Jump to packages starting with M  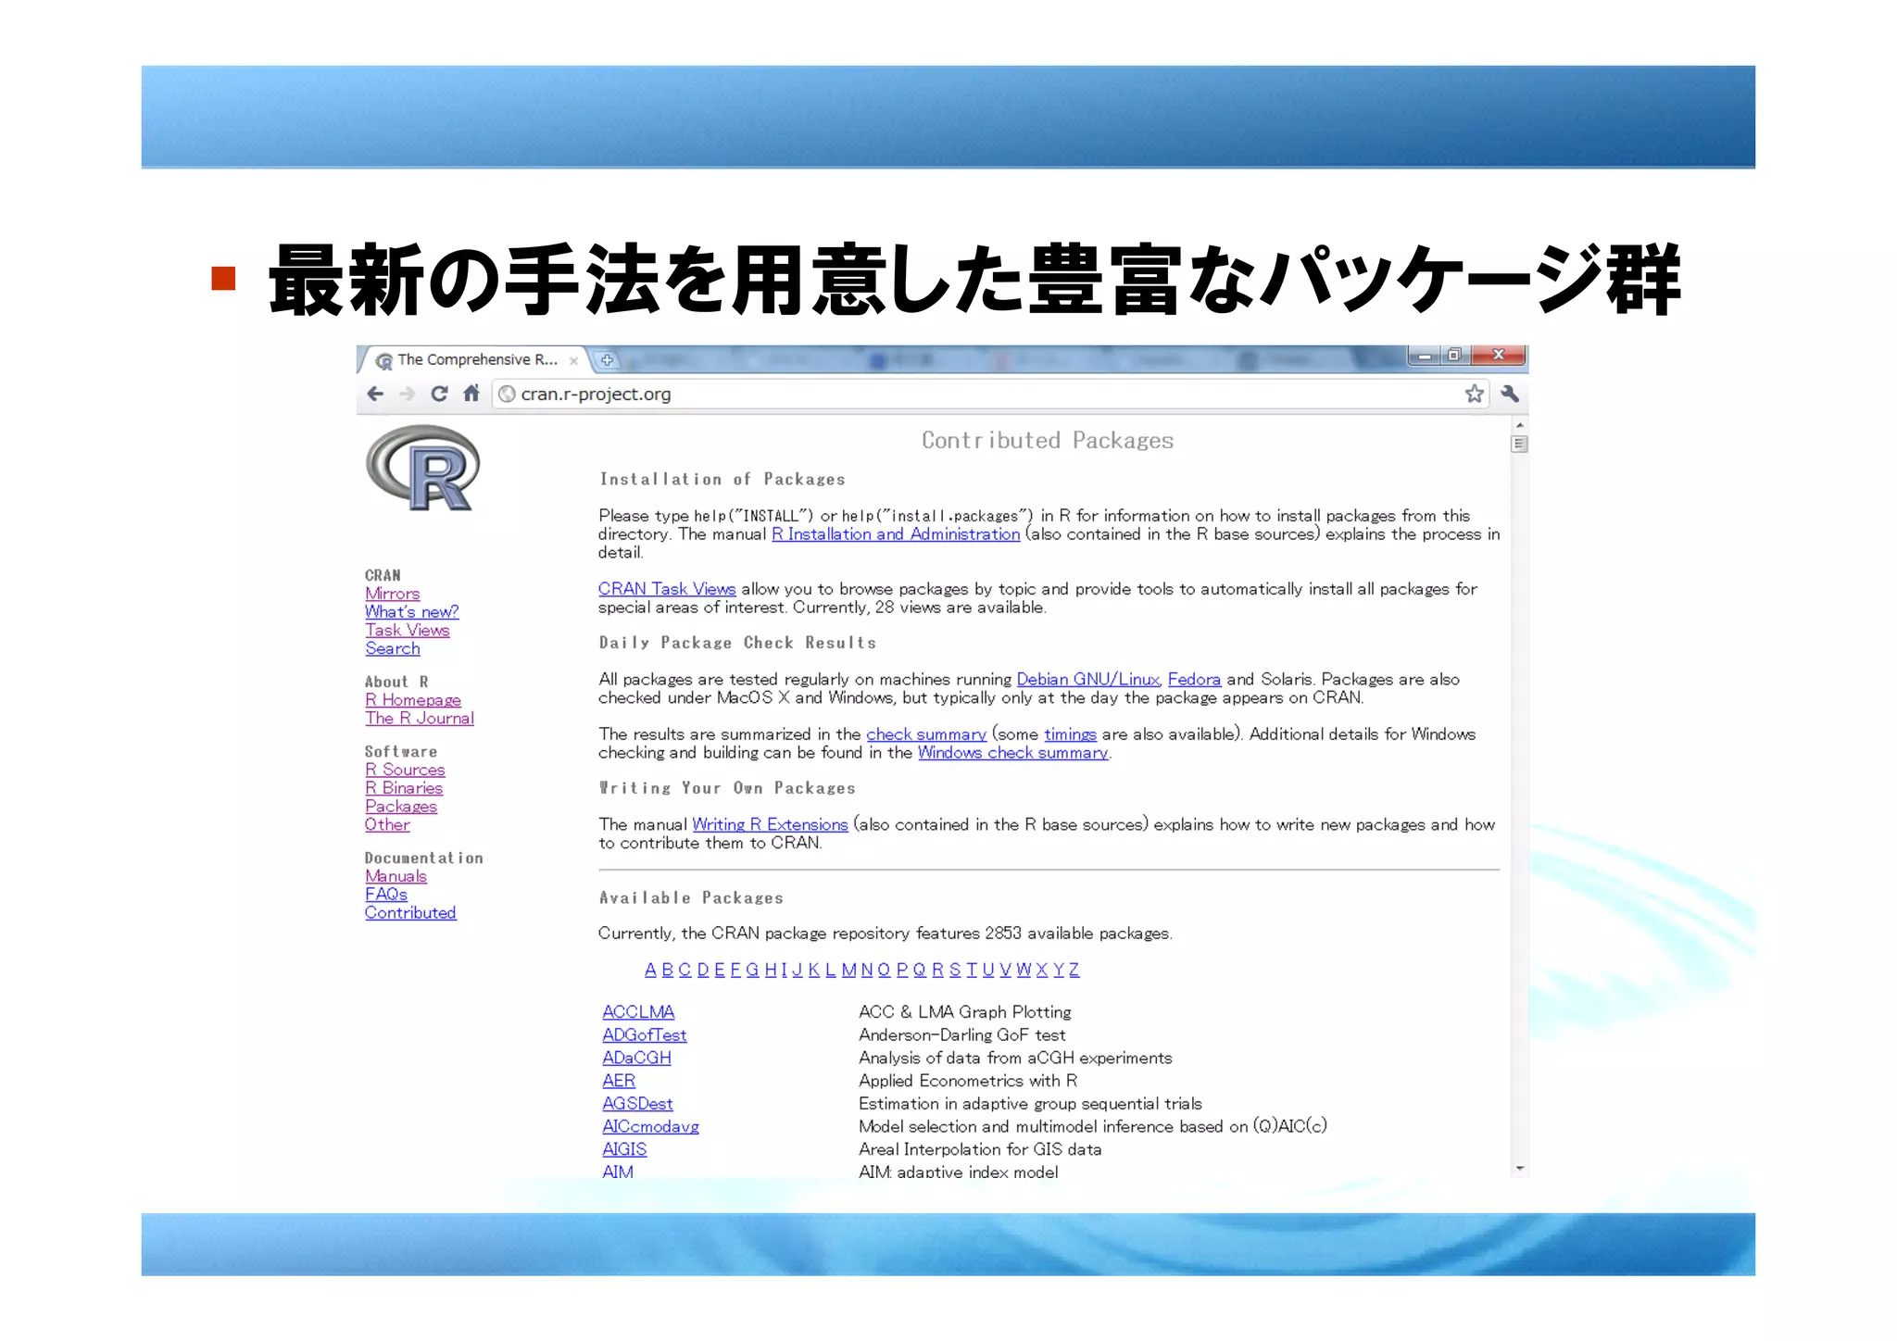coord(848,970)
